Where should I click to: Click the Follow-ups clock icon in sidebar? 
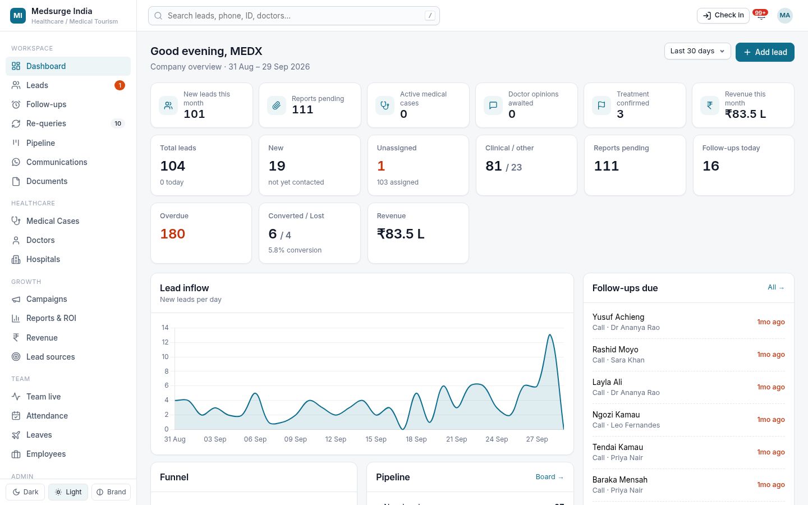click(x=16, y=104)
